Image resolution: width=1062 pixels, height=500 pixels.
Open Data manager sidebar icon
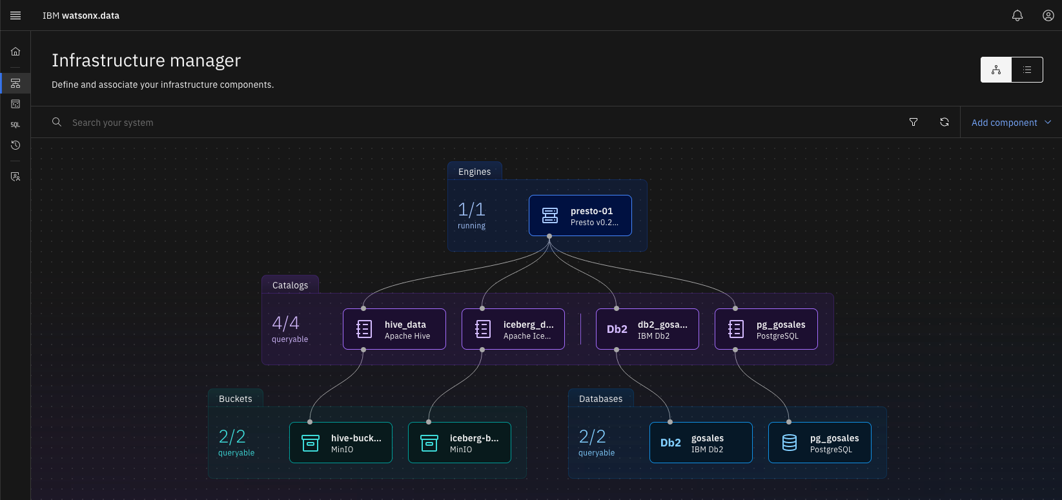15,104
